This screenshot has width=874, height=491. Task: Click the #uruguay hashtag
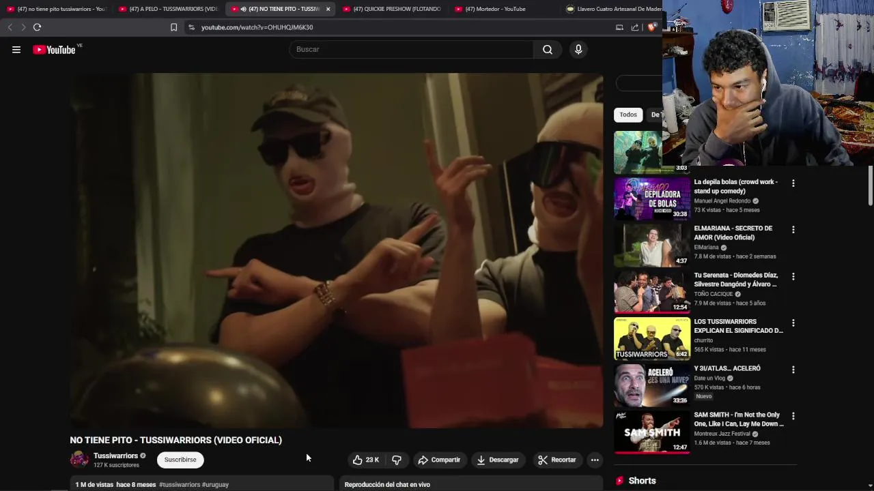tap(216, 485)
